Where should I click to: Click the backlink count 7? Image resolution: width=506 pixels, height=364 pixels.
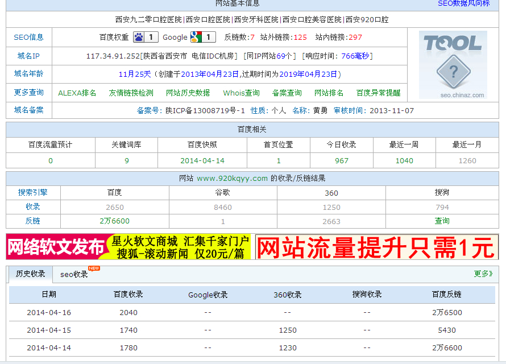click(252, 38)
